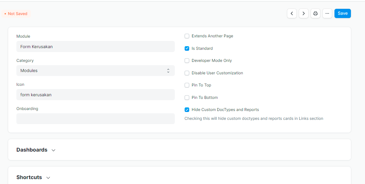
Task: Open the Category dropdown showing Modules
Action: click(x=95, y=71)
